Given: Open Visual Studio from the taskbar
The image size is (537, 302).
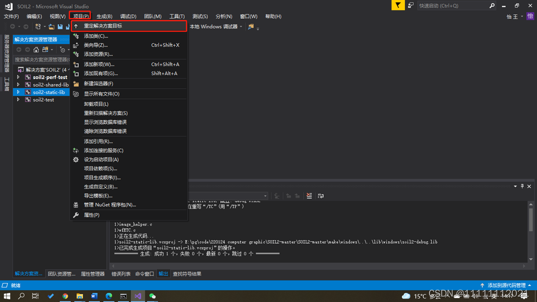Looking at the screenshot, I should (137, 297).
